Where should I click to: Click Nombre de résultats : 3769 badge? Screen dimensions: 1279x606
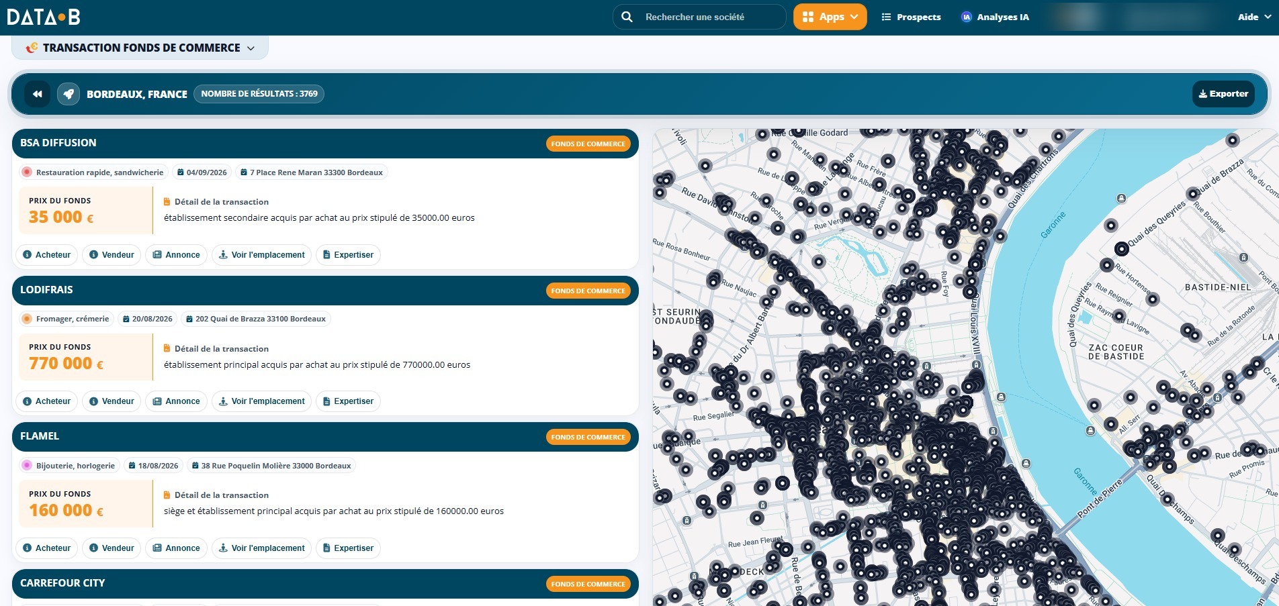(x=259, y=94)
